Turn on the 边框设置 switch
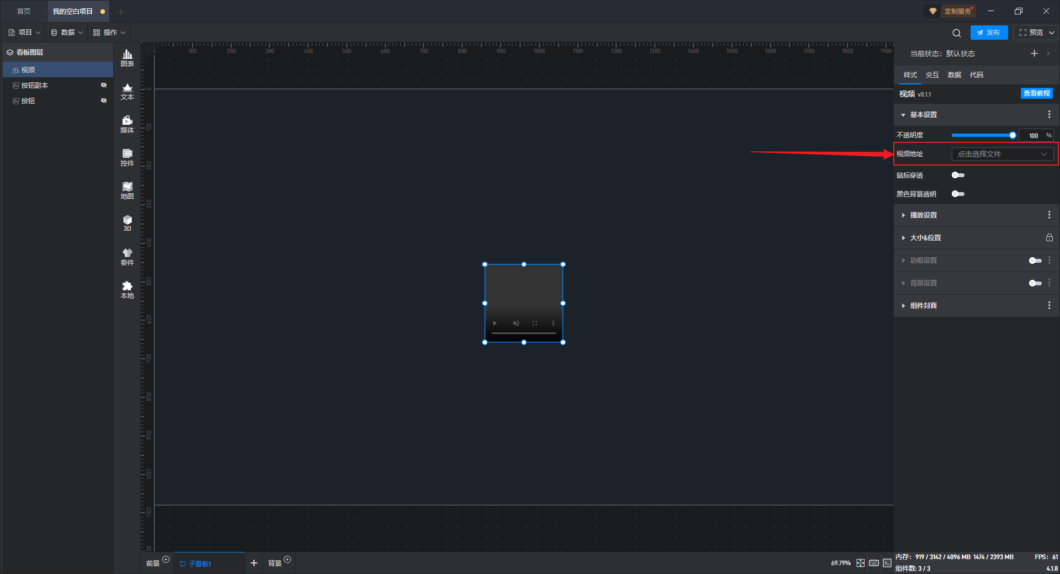 (x=1035, y=261)
